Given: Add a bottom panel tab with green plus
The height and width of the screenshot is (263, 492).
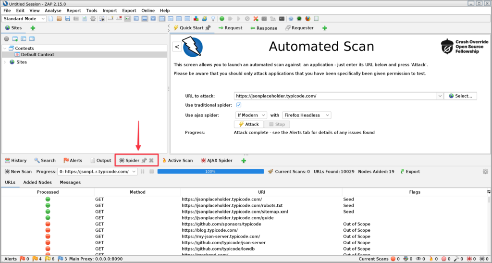Looking at the screenshot, I should tap(244, 161).
